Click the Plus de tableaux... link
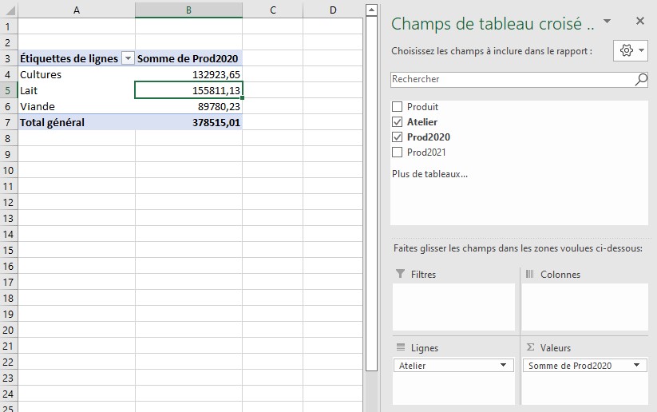This screenshot has width=657, height=412. [x=429, y=174]
